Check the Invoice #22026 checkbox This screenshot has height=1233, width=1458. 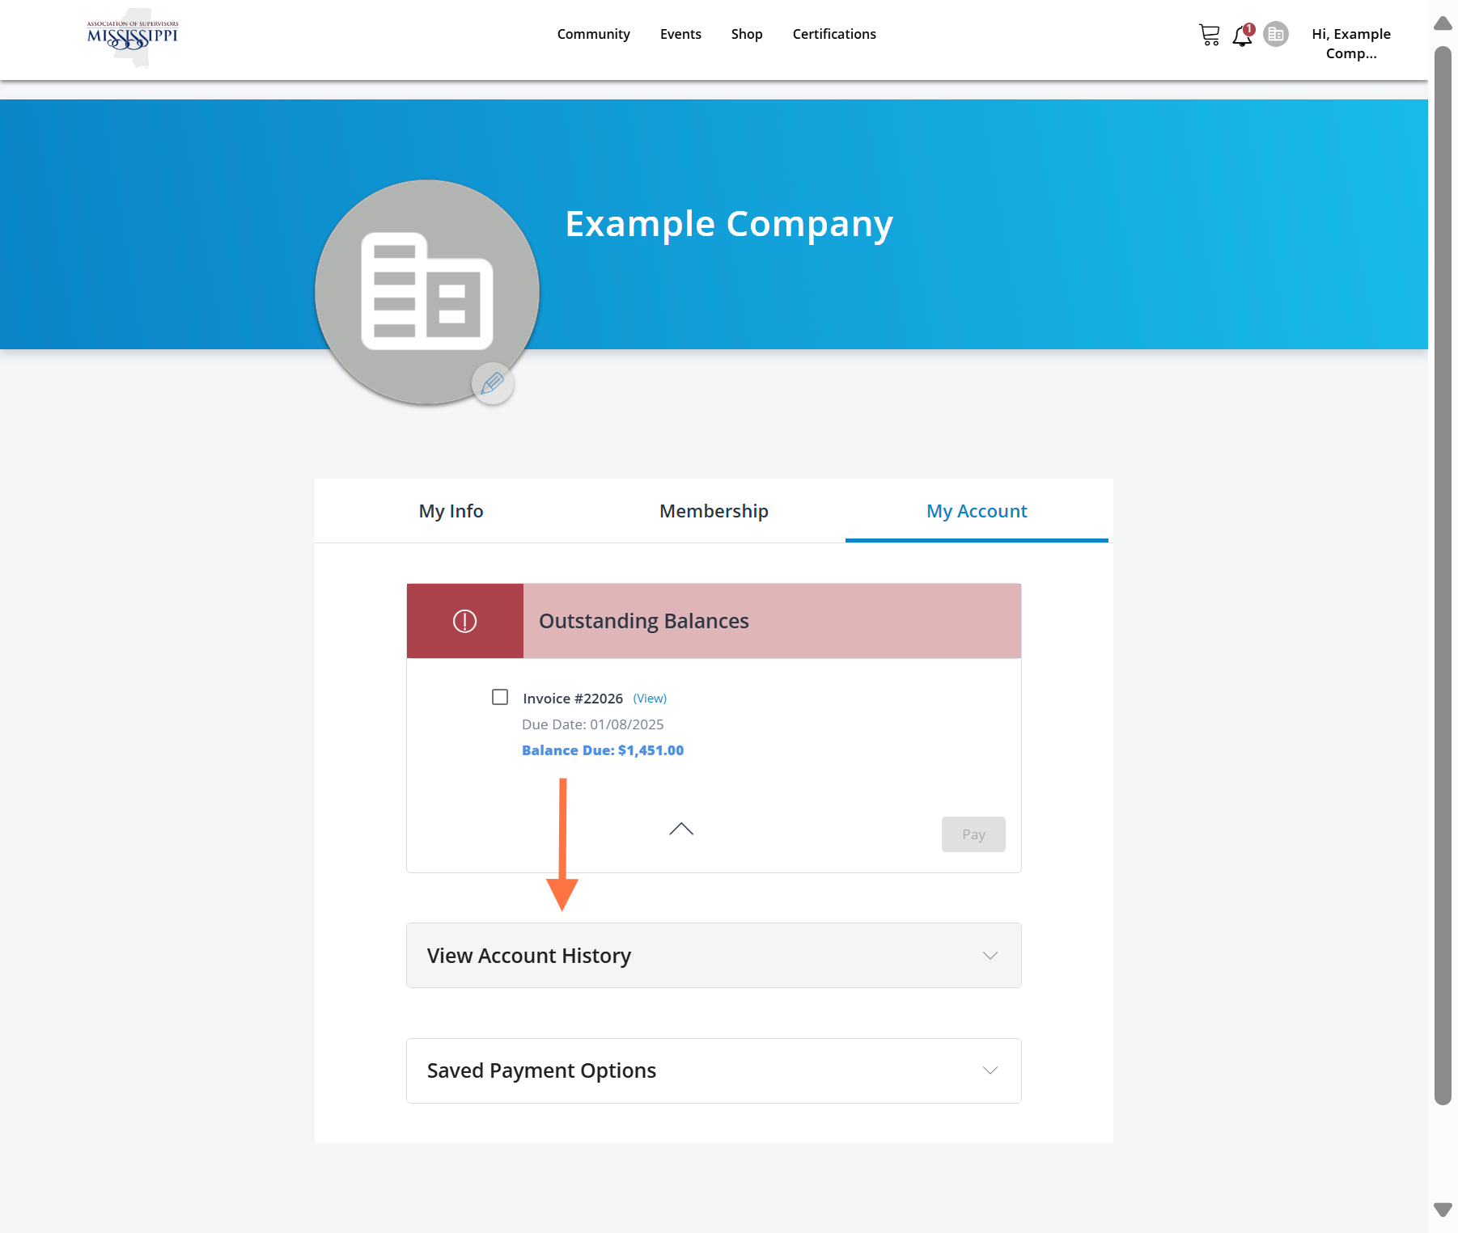pyautogui.click(x=500, y=697)
